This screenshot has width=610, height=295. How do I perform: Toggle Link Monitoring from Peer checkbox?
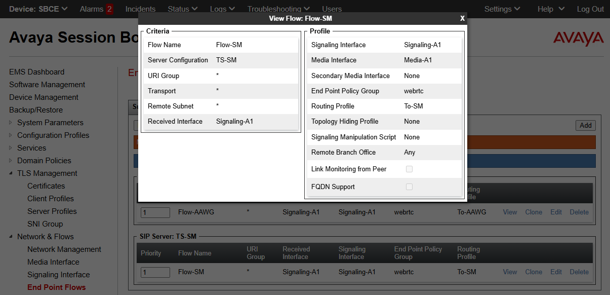click(409, 169)
